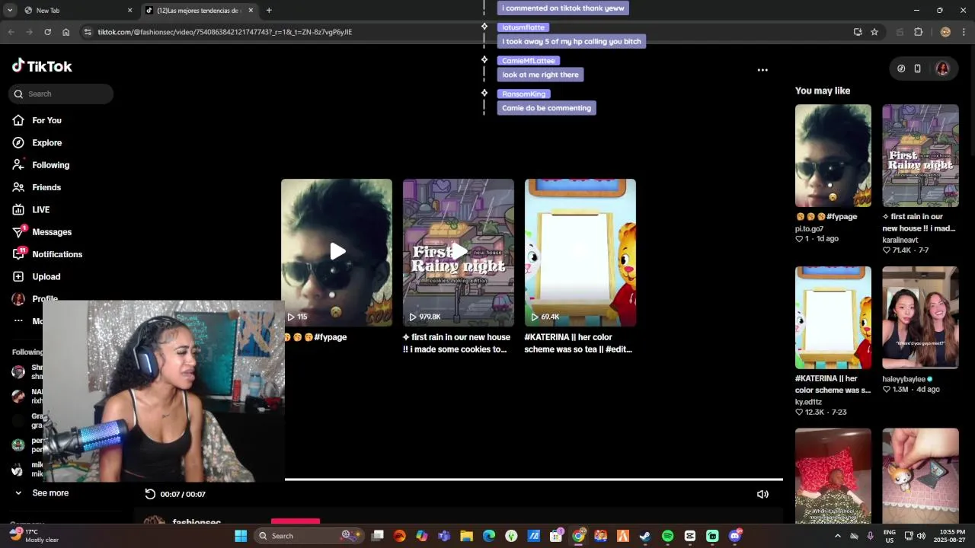Open File Explorer from the taskbar

click(466, 536)
